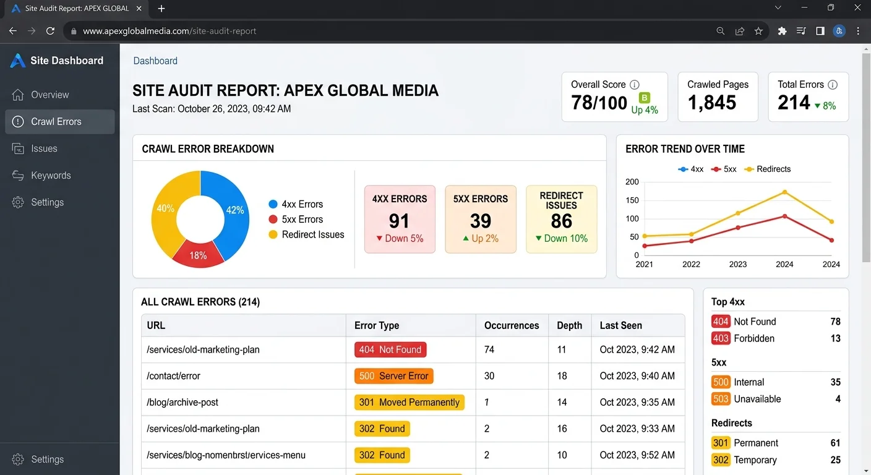
Task: Click the red 18% donut segment
Action: [x=198, y=254]
